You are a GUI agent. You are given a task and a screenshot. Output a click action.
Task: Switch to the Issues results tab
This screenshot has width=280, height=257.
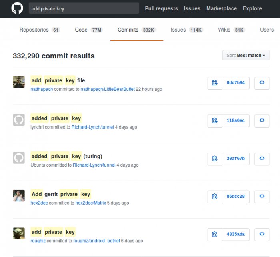click(x=187, y=30)
